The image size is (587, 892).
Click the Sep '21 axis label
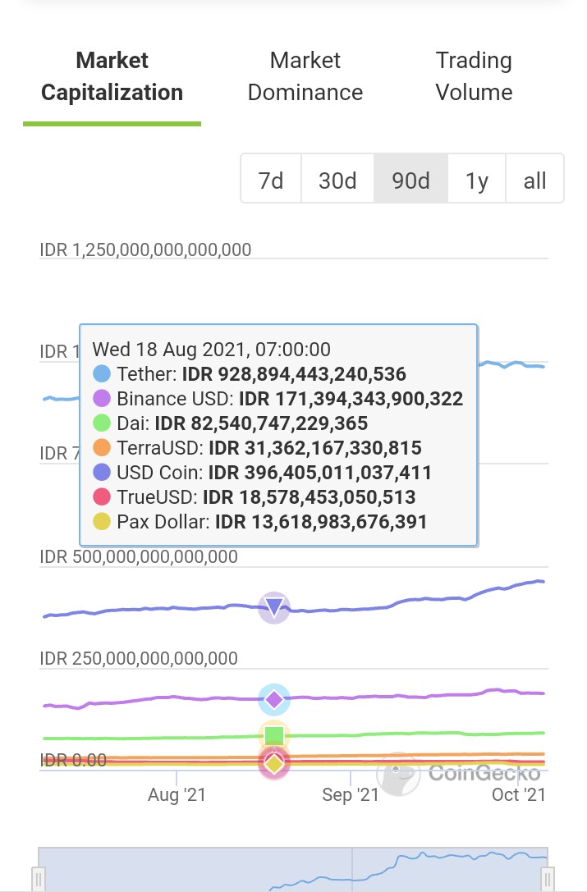click(x=351, y=794)
